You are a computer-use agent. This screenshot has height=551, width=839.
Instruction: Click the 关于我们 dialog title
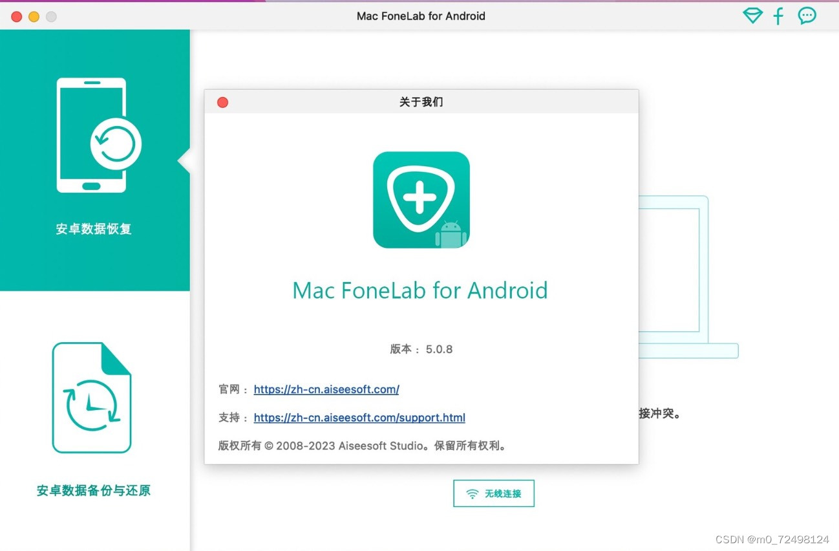pos(421,102)
